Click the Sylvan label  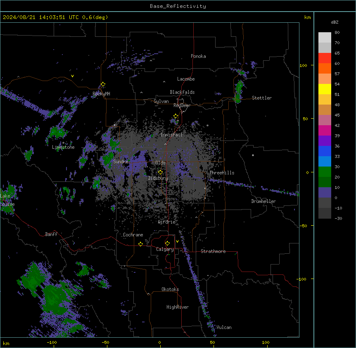(x=161, y=101)
